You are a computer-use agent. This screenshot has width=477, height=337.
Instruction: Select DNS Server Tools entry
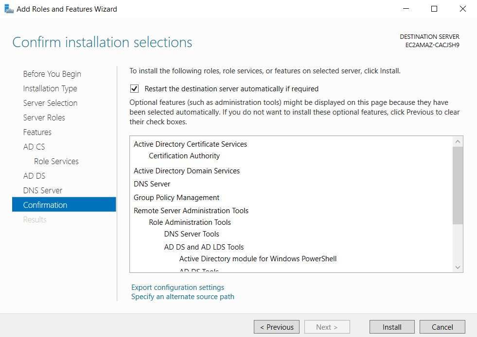point(192,234)
